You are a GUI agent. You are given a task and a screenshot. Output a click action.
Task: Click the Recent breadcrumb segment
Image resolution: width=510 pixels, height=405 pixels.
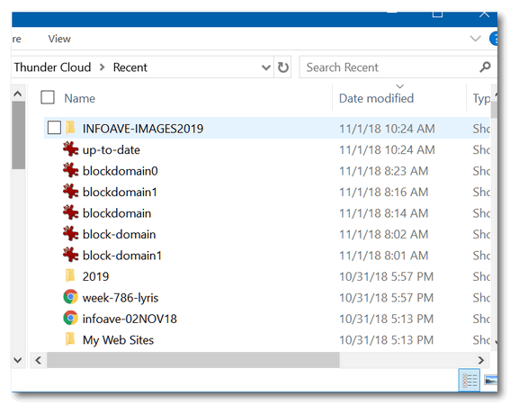point(130,67)
